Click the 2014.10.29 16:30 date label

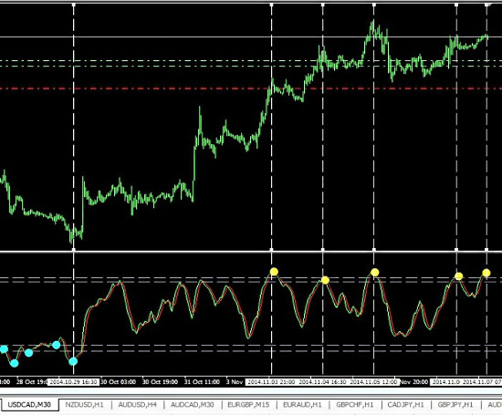pyautogui.click(x=73, y=382)
